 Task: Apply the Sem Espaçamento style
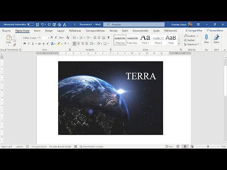[x=132, y=40]
